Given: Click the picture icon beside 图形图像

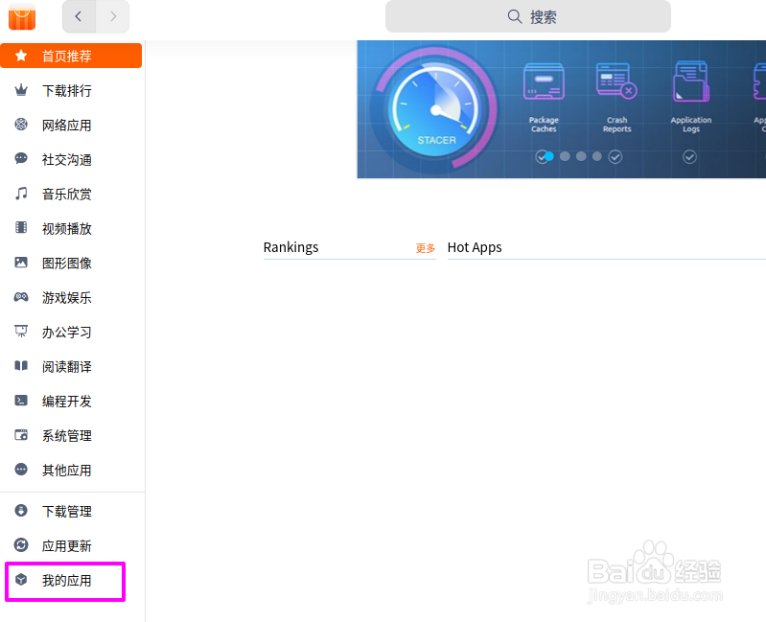Looking at the screenshot, I should [x=21, y=263].
